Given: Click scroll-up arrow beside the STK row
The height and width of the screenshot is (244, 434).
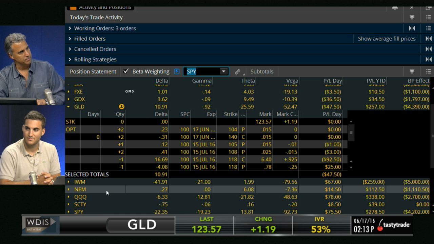Looking at the screenshot, I should [351, 122].
